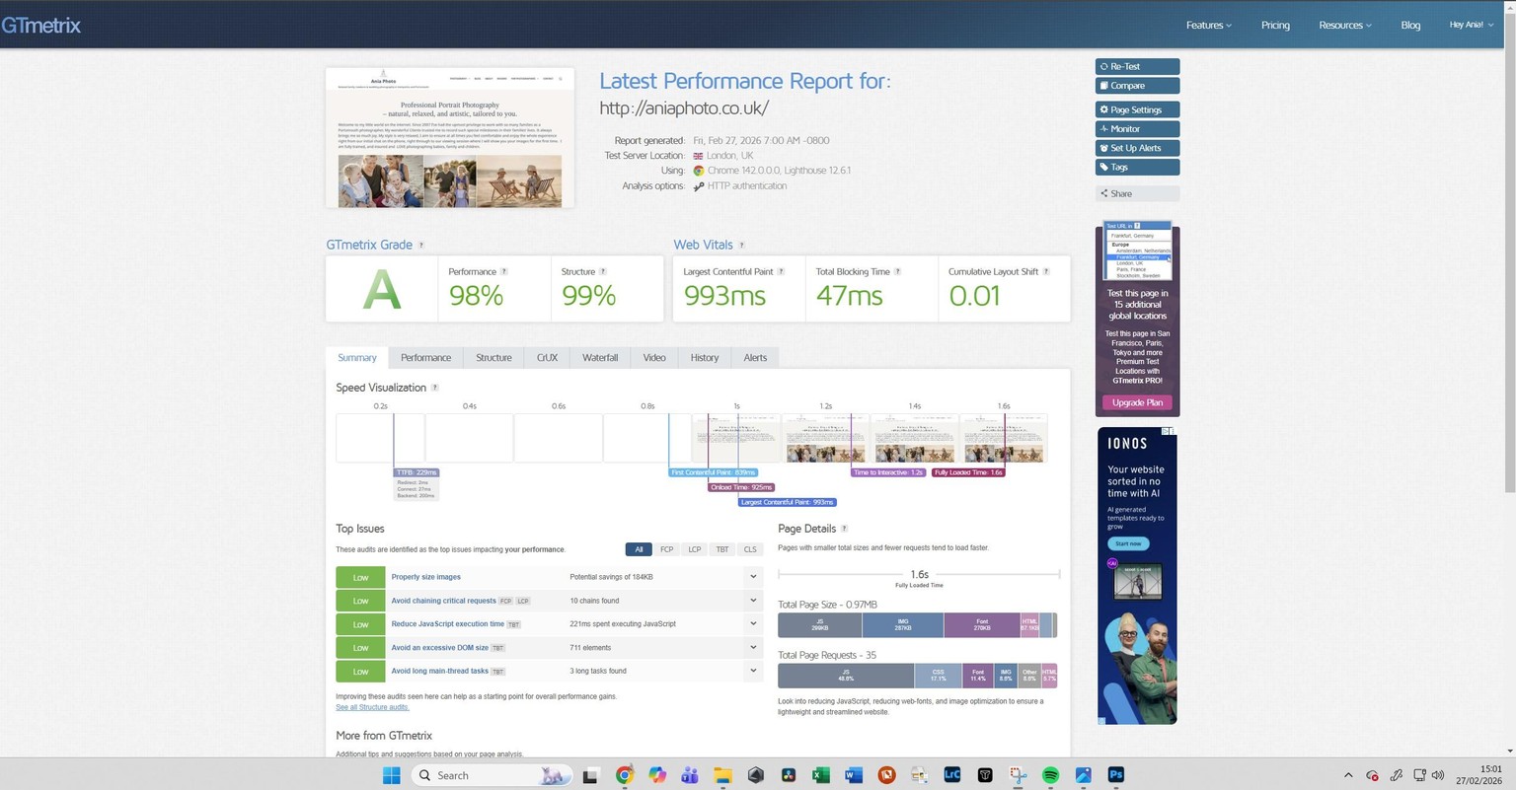Expand the Avoid an excessive DOM size audit

pos(753,648)
